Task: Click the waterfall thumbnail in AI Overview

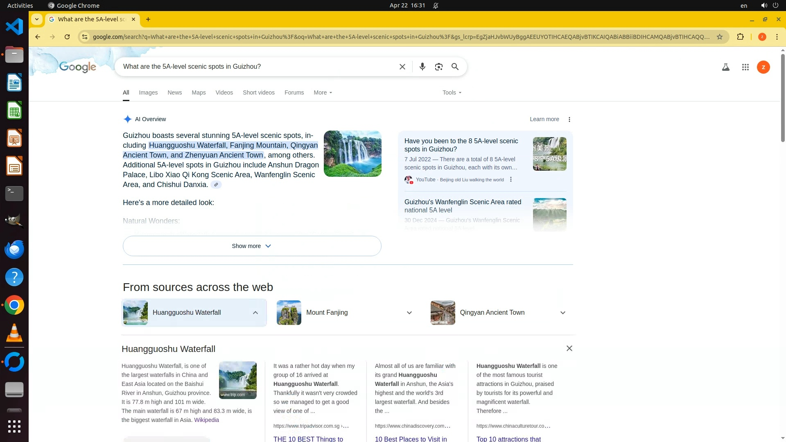Action: pyautogui.click(x=352, y=154)
